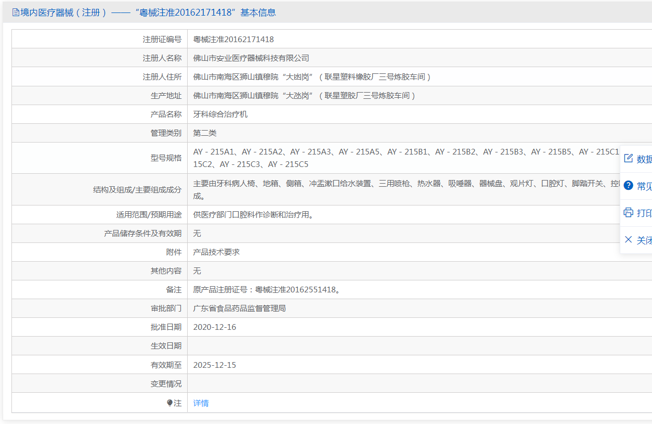
Task: Open the 常见 help entry in the side panel
Action: [644, 186]
